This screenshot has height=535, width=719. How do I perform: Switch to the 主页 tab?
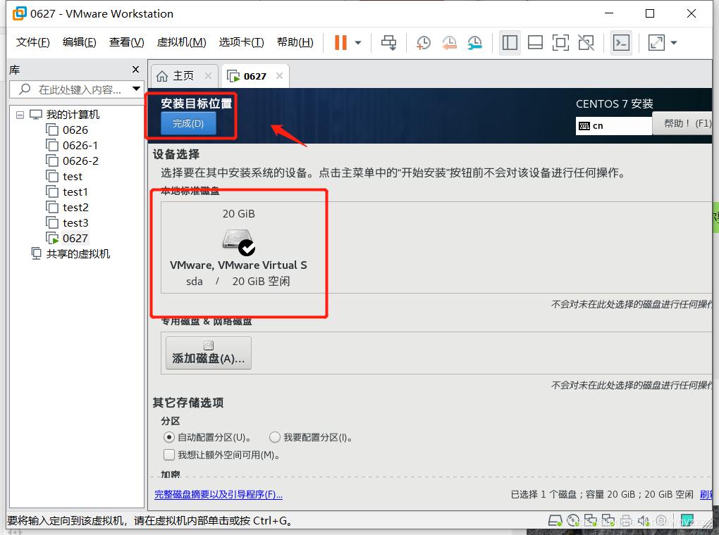[184, 75]
